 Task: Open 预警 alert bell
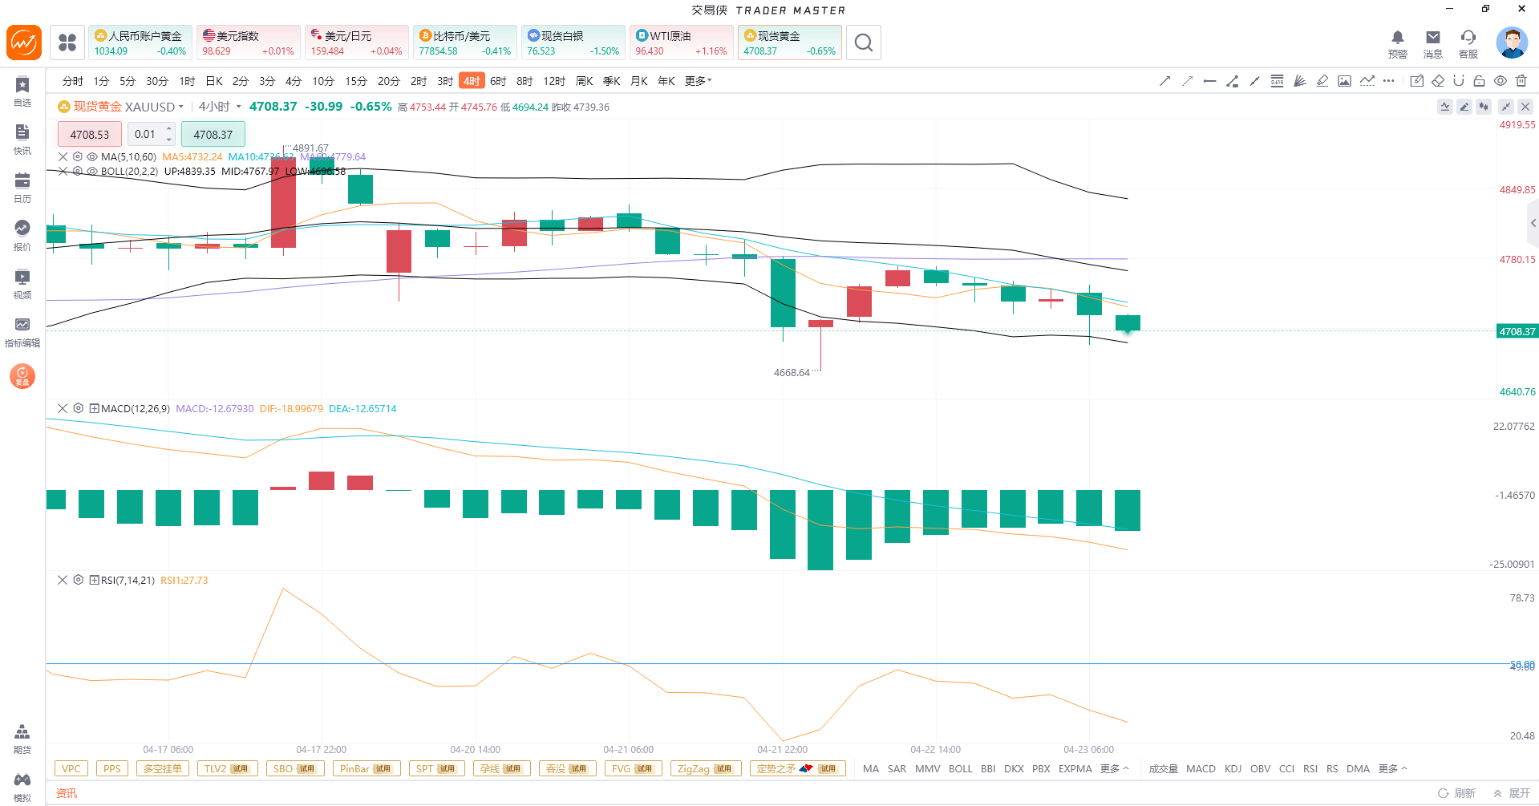pyautogui.click(x=1398, y=44)
